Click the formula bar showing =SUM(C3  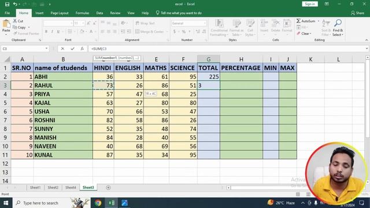click(x=227, y=49)
